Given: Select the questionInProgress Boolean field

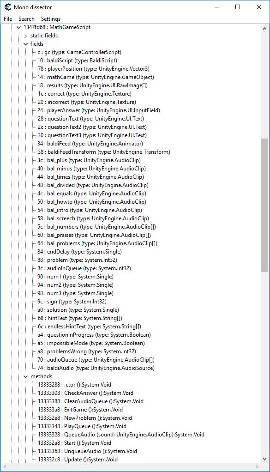Looking at the screenshot, I should 94,335.
